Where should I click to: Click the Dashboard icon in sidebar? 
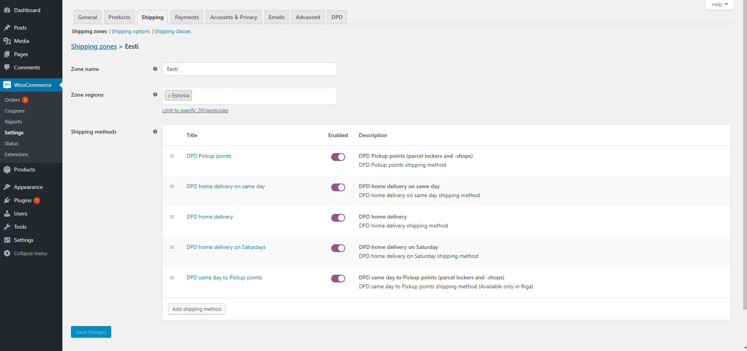(7, 10)
